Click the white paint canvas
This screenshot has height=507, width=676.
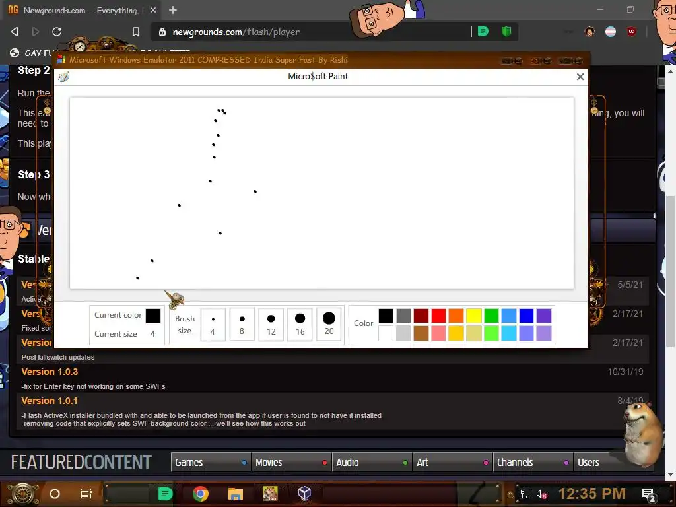321,193
